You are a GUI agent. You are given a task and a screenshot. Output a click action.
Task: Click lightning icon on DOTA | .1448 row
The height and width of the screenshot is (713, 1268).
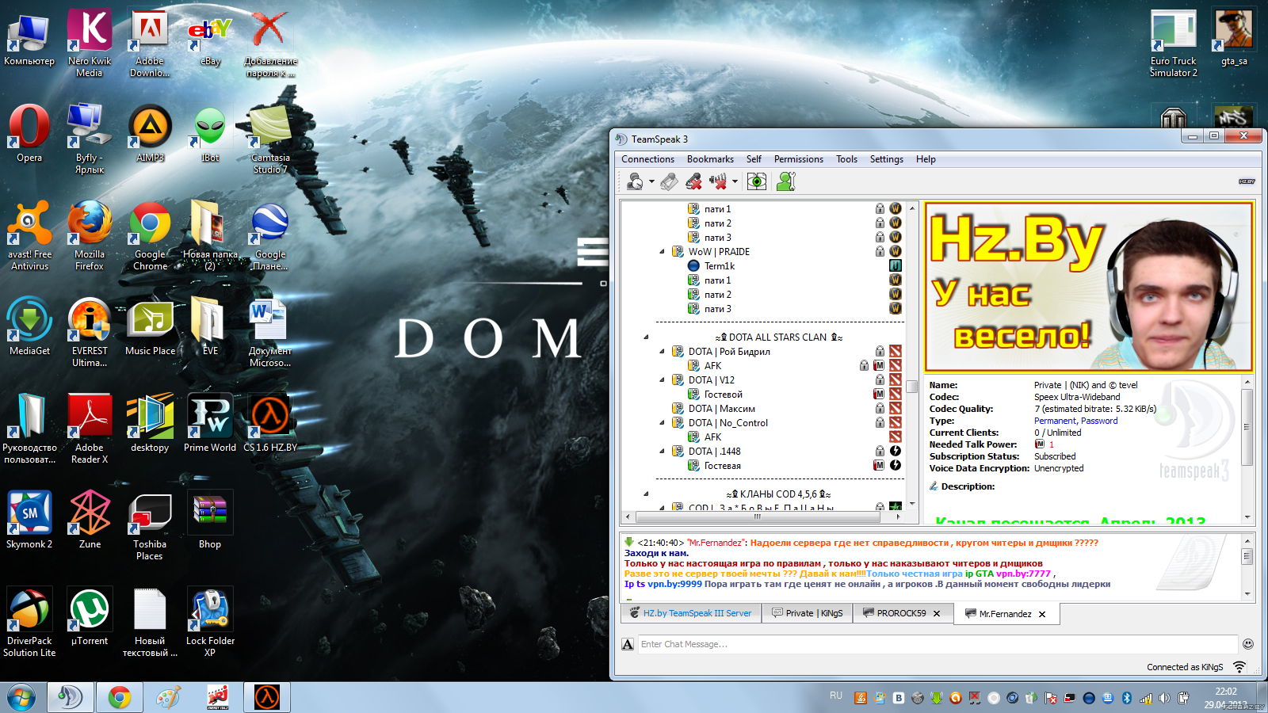pyautogui.click(x=896, y=452)
